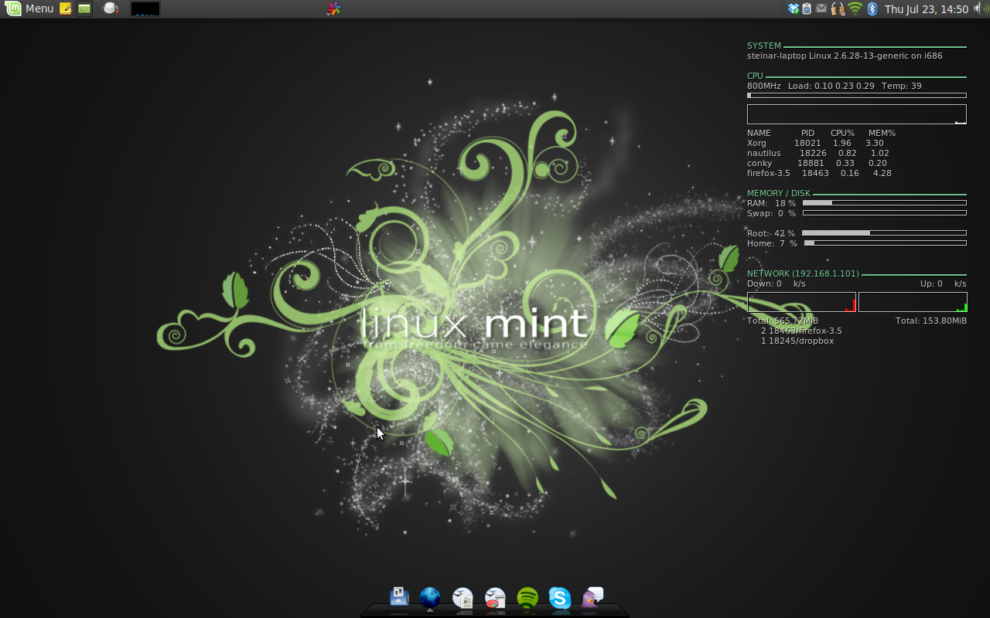Open the Linux Mint Menu

[x=29, y=8]
